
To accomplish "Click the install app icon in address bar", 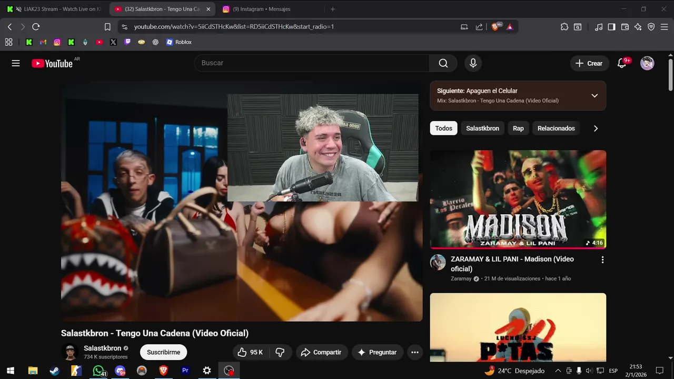I will tap(464, 26).
